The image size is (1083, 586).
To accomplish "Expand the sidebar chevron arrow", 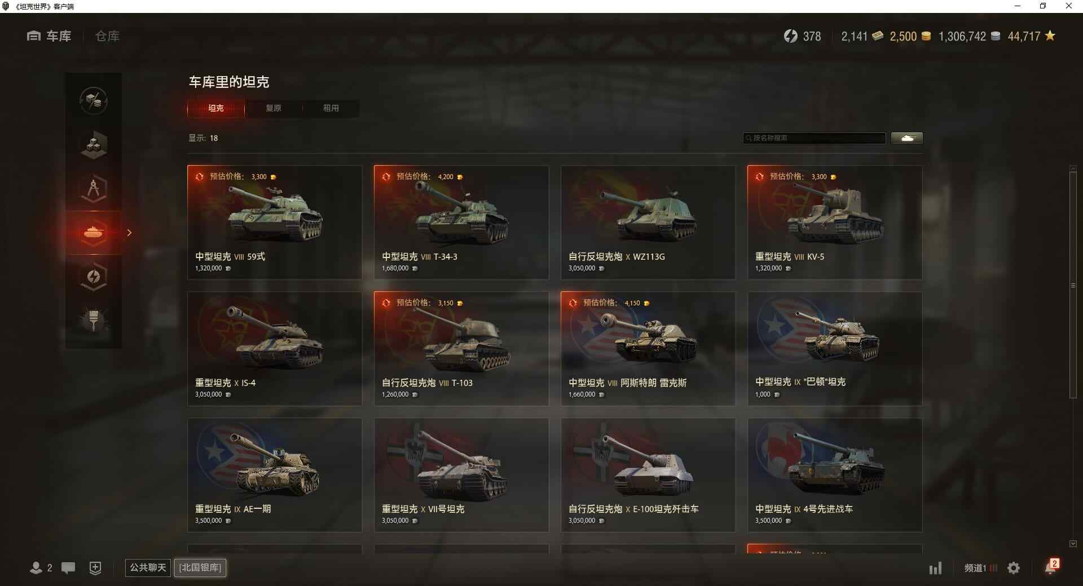I will [129, 233].
